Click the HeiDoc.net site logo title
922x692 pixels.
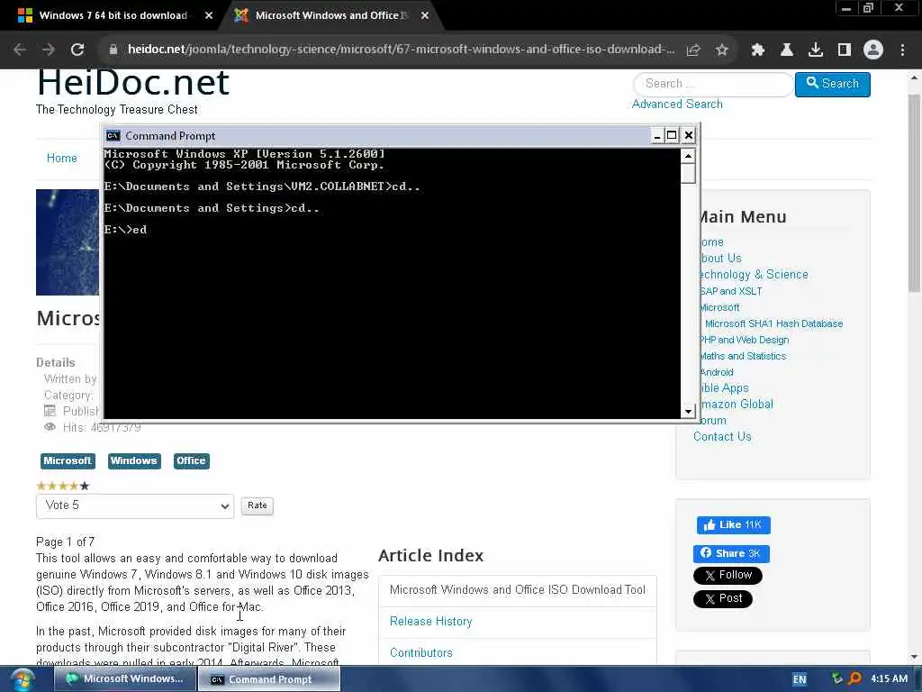coord(133,83)
